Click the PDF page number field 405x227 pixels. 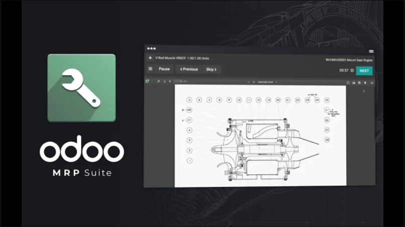pyautogui.click(x=178, y=81)
